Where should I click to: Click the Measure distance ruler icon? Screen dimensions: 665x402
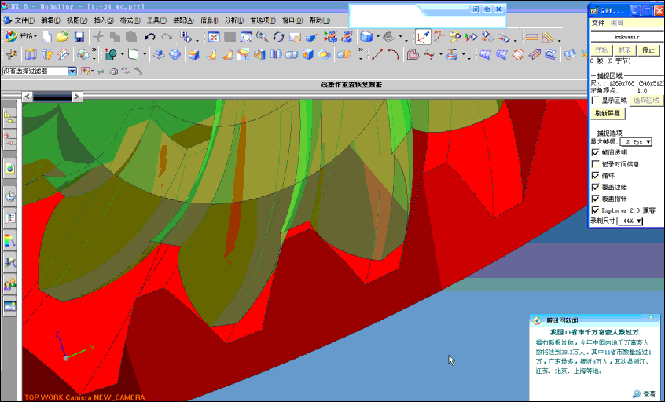[531, 37]
